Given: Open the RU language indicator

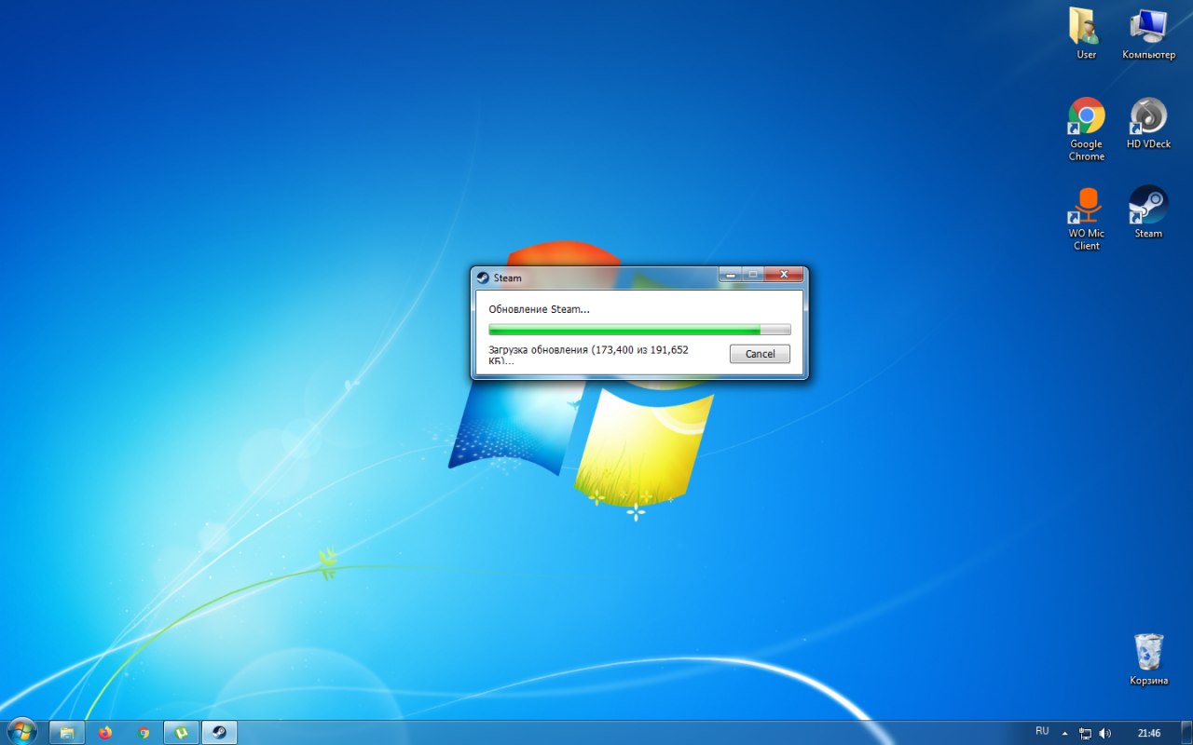Looking at the screenshot, I should point(1042,732).
